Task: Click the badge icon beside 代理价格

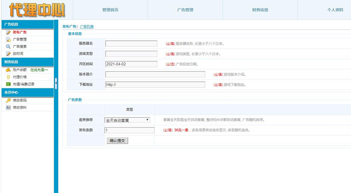Action: coord(9,77)
